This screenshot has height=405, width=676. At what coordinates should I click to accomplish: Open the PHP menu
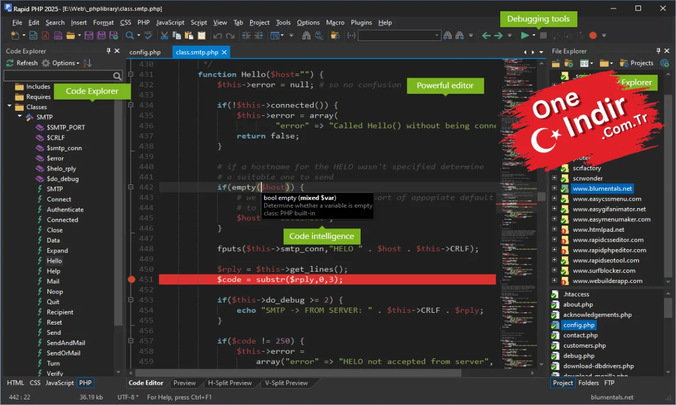pos(144,22)
